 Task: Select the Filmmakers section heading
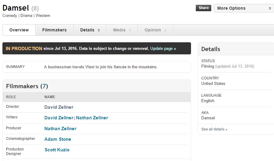(x=27, y=86)
